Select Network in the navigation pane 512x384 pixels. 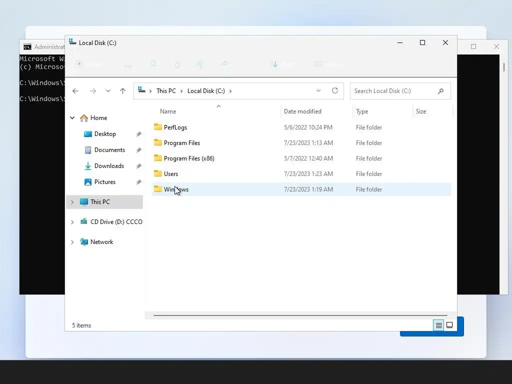[x=101, y=242]
